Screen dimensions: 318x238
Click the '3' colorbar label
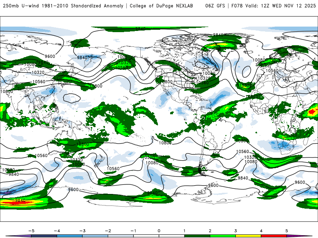[x=235, y=231]
